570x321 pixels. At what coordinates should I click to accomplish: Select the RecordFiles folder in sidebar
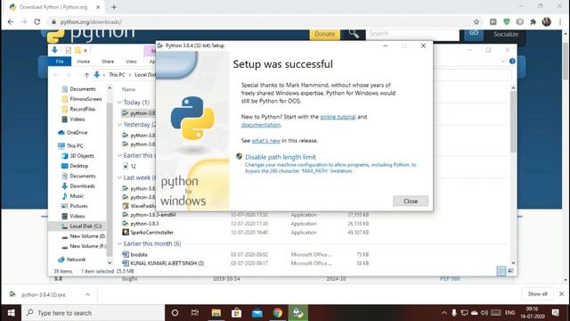pyautogui.click(x=82, y=109)
